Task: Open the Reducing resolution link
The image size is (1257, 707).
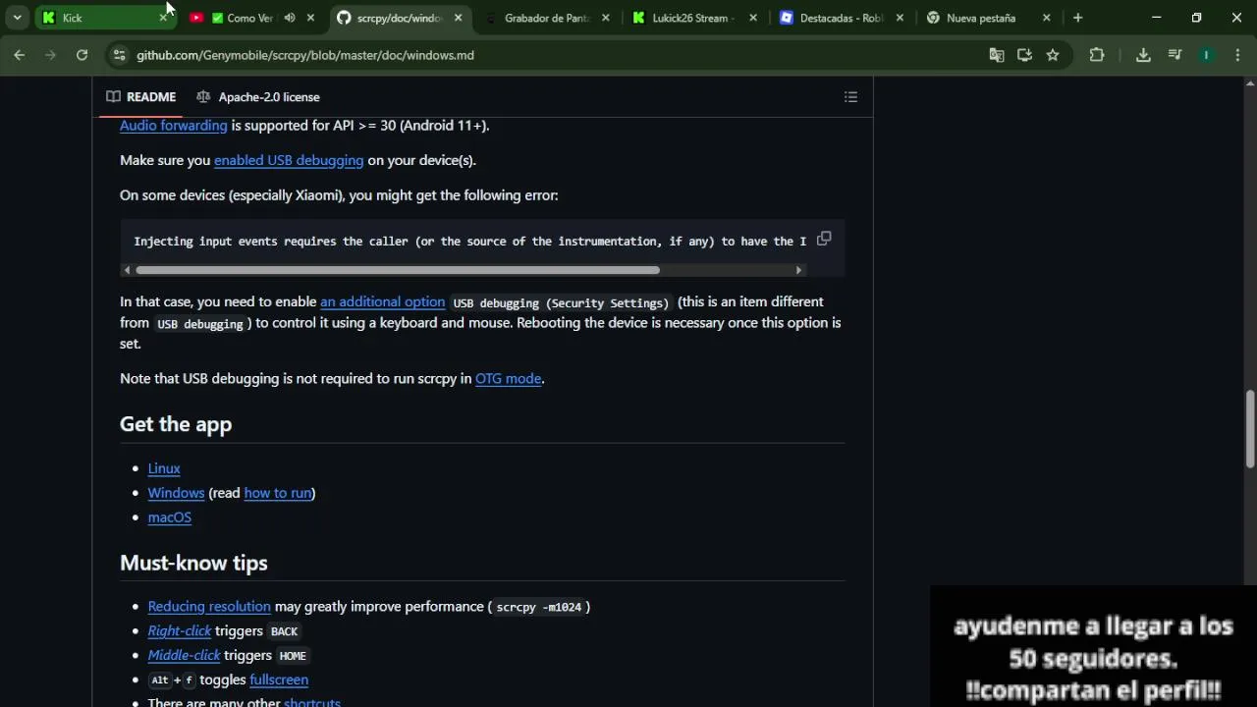Action: tap(209, 607)
